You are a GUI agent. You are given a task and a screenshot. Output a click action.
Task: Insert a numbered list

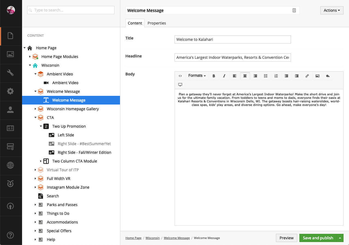(x=276, y=76)
